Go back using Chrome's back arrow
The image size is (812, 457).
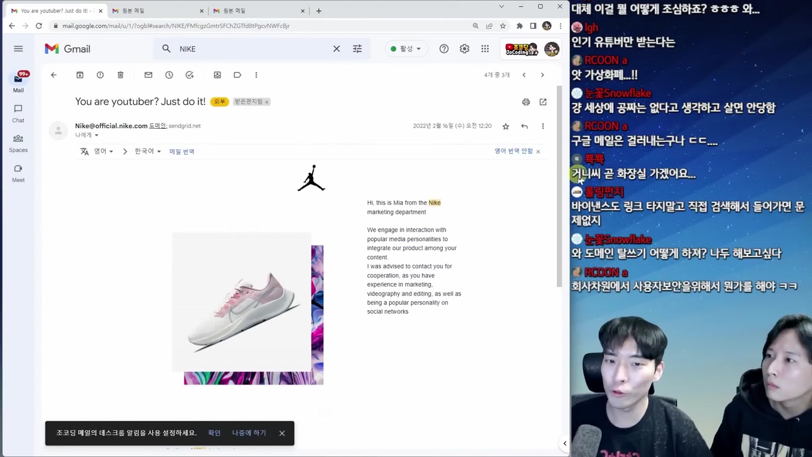point(12,26)
